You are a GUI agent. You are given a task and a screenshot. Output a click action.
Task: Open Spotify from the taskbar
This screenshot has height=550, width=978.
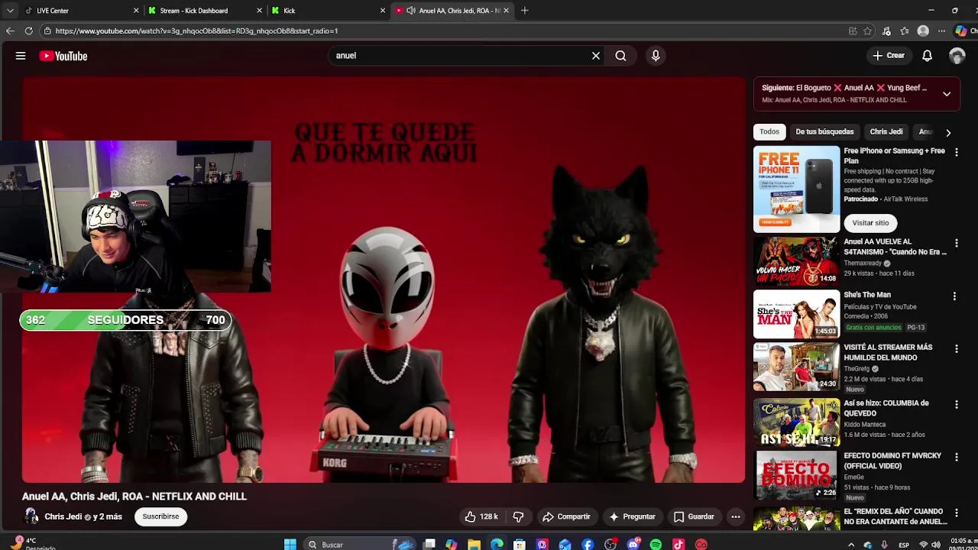tap(656, 544)
